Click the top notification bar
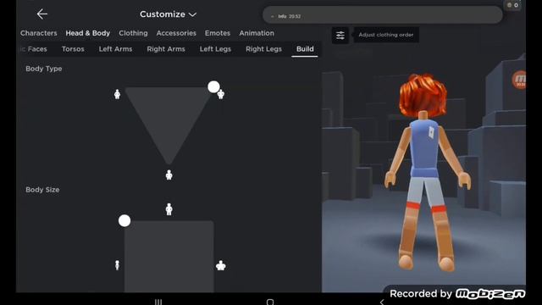Screen dimensions: 542x305 pos(383,16)
